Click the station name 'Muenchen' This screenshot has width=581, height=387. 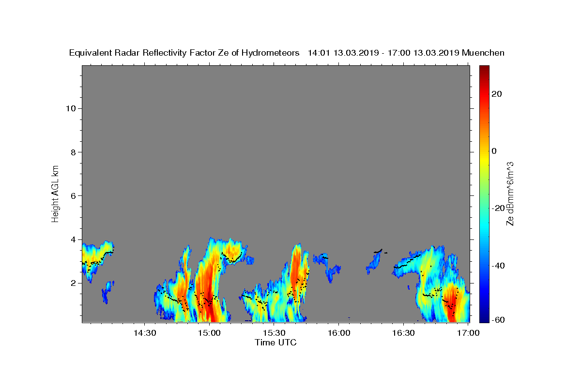(x=483, y=53)
